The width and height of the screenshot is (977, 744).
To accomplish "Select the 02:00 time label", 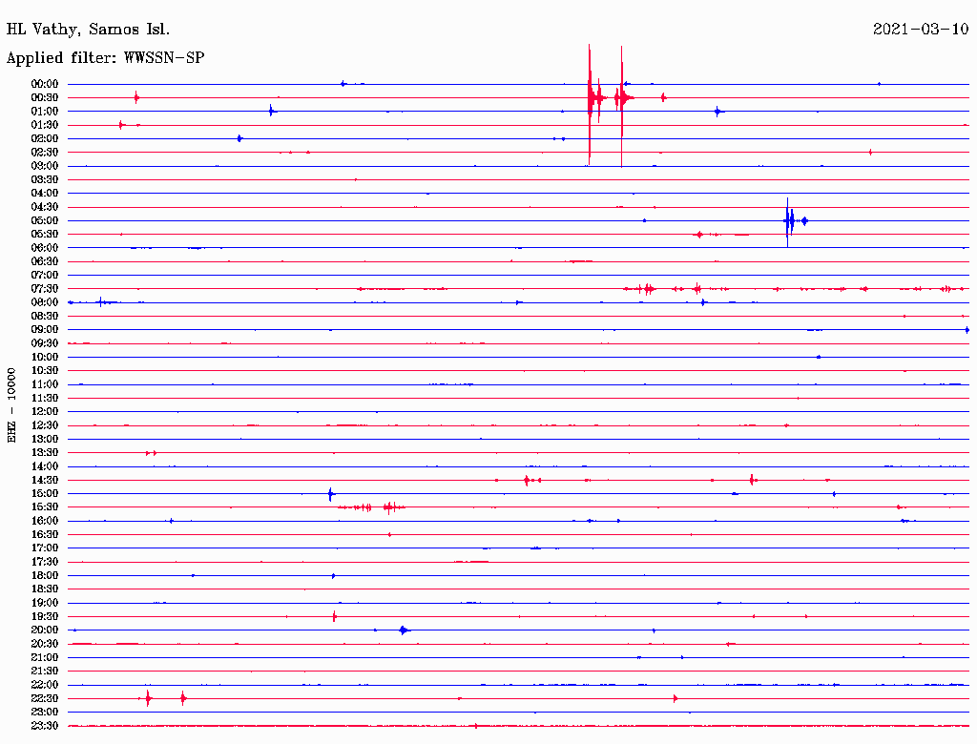I will 45,139.
